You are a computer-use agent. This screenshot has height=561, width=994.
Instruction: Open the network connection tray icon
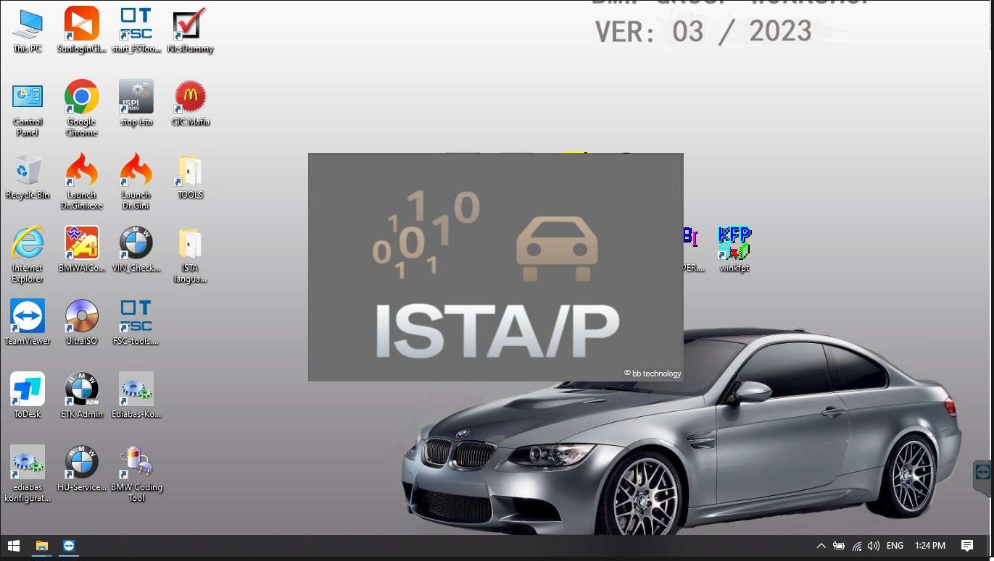[857, 546]
